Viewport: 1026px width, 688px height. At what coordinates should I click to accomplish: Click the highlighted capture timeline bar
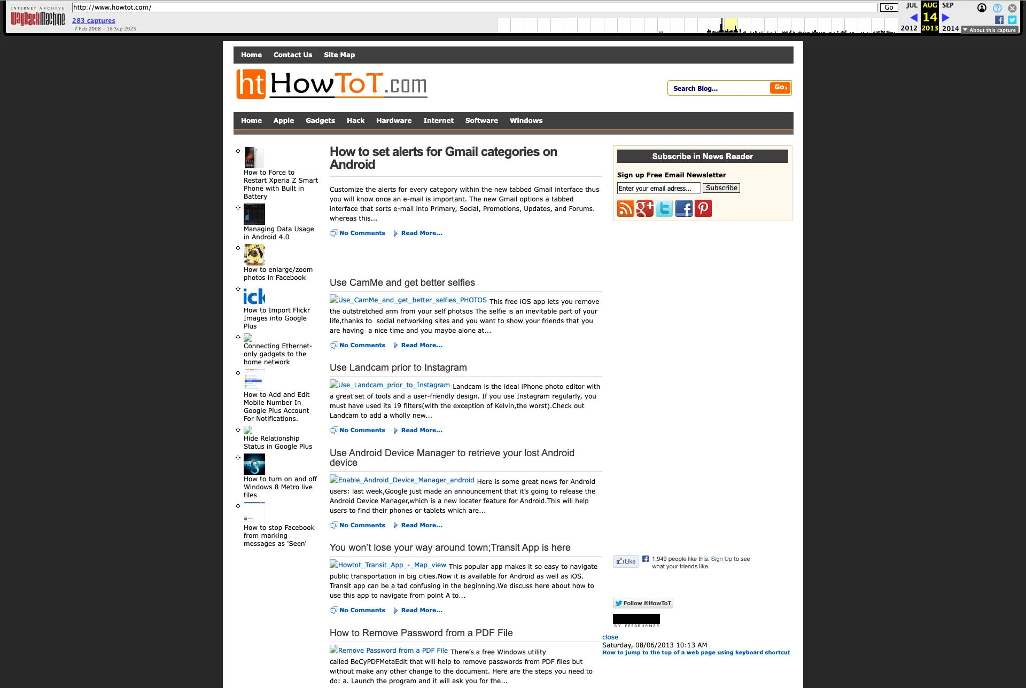click(x=730, y=26)
